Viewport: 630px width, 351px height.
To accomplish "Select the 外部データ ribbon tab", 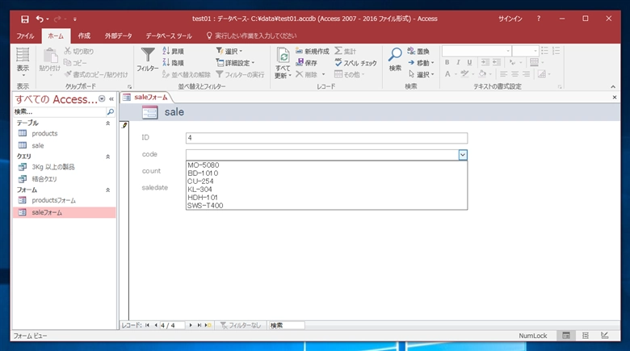I will 119,36.
